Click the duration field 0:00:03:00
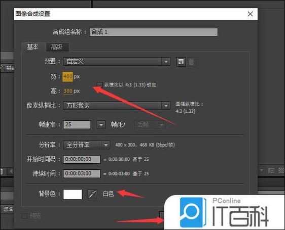 (82, 173)
